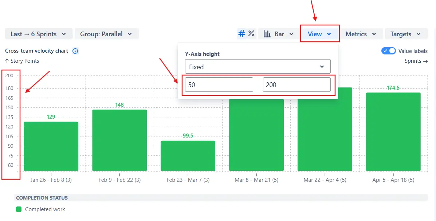Open the Targets dropdown
436x221 pixels.
click(x=406, y=33)
